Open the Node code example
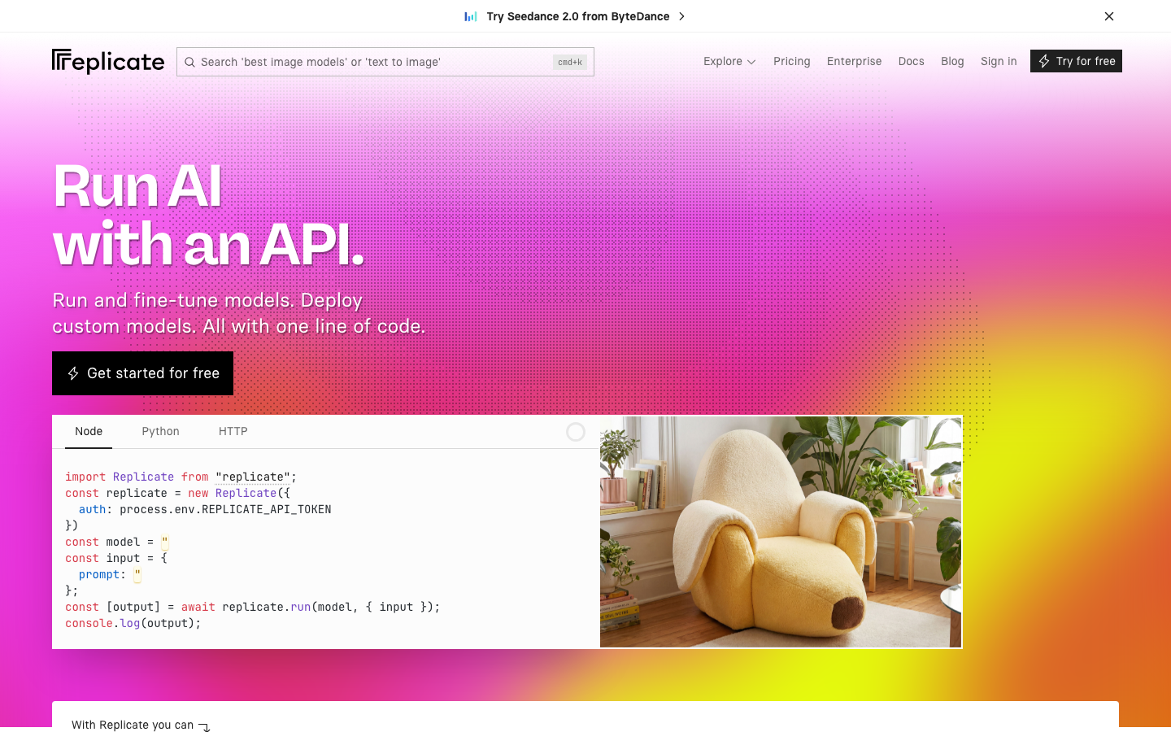 pyautogui.click(x=89, y=431)
